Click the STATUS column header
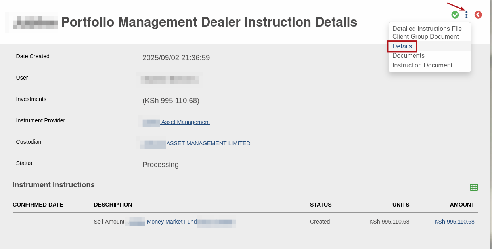This screenshot has height=249, width=492. click(321, 205)
